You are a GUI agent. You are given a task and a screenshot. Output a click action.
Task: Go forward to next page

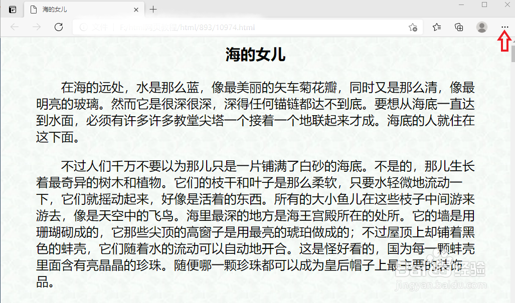coord(37,27)
